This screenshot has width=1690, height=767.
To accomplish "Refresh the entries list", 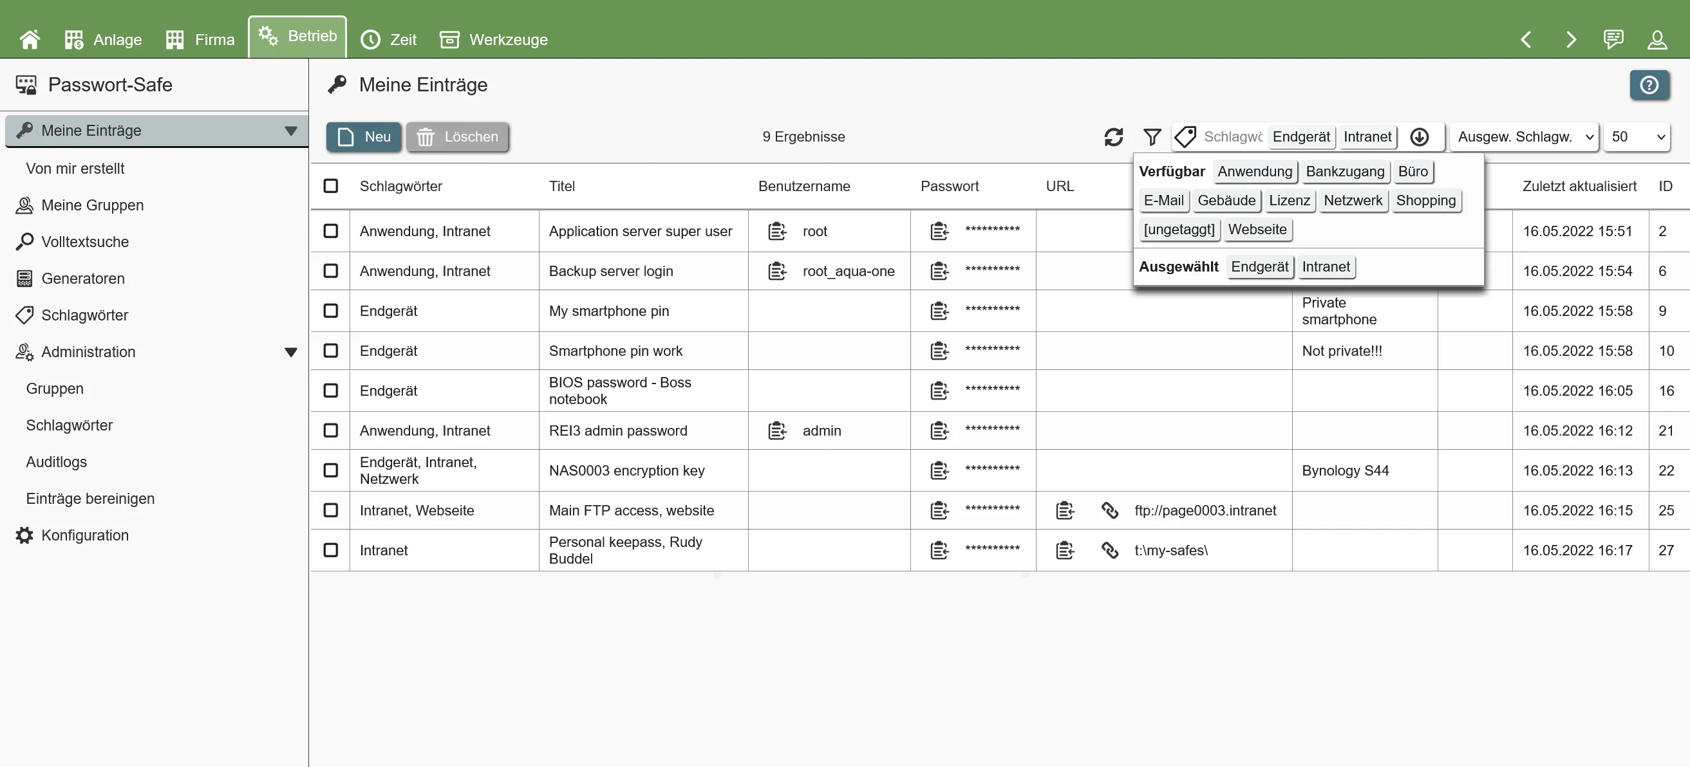I will (1114, 137).
